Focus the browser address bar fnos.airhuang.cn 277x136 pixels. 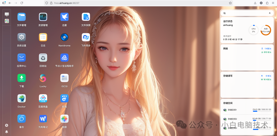[138, 3]
